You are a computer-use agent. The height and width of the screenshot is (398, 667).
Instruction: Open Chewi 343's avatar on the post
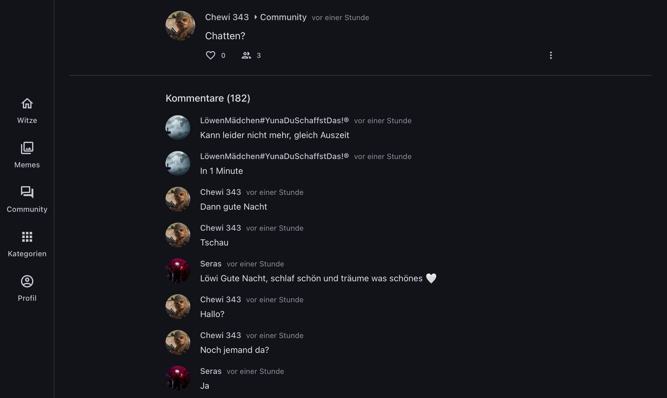pyautogui.click(x=180, y=26)
